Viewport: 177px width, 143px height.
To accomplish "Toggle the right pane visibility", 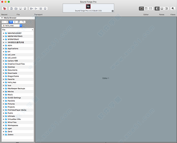I will [x=166, y=9].
